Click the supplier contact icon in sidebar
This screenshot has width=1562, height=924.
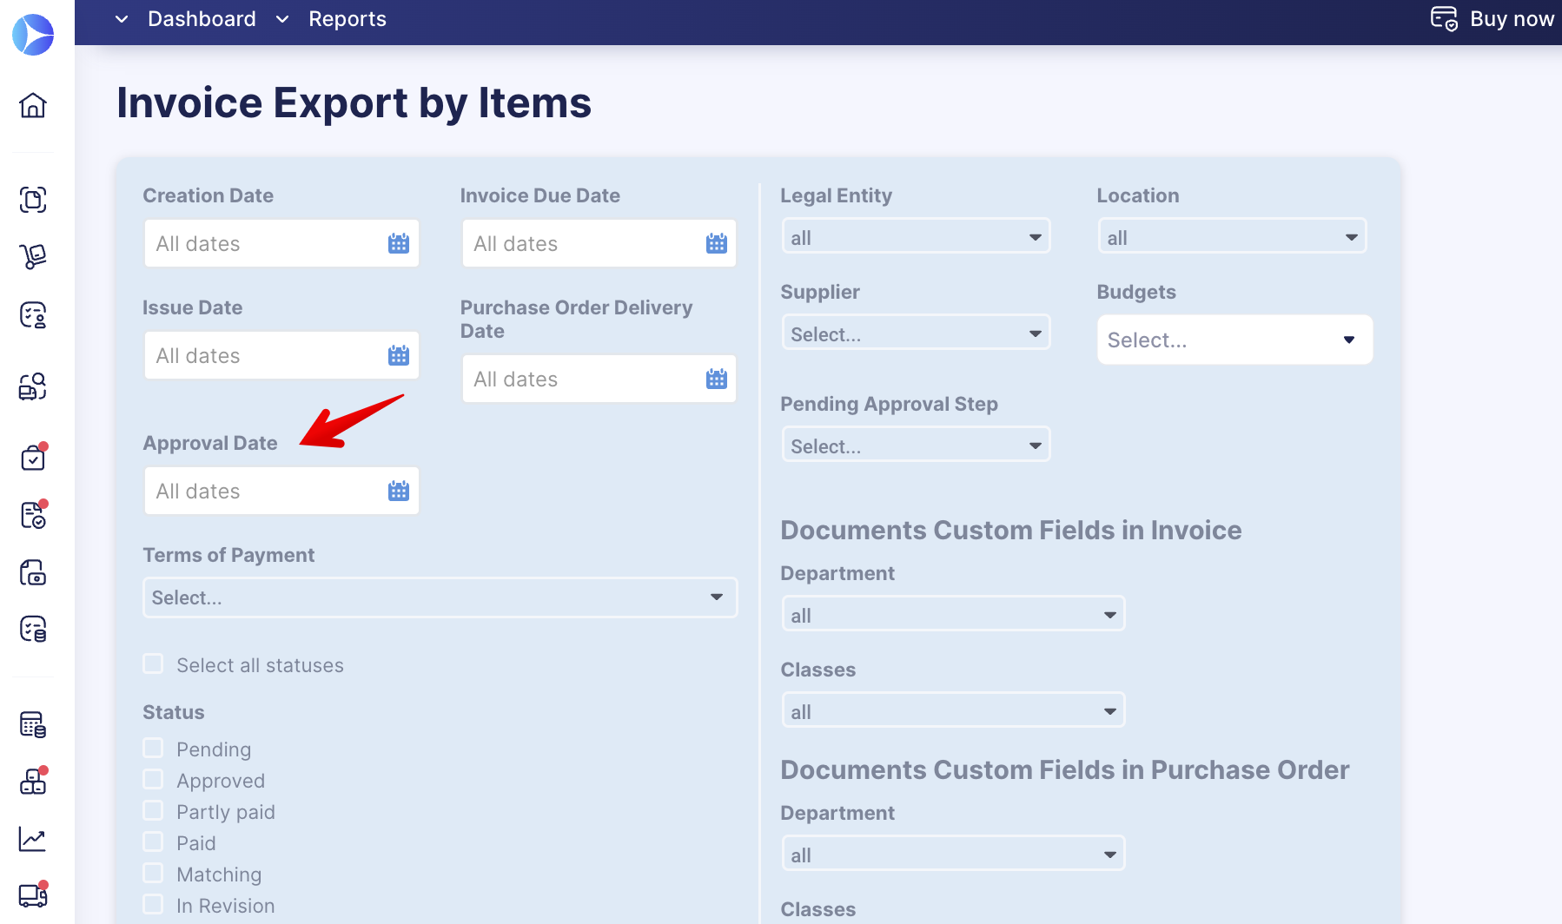tap(32, 314)
